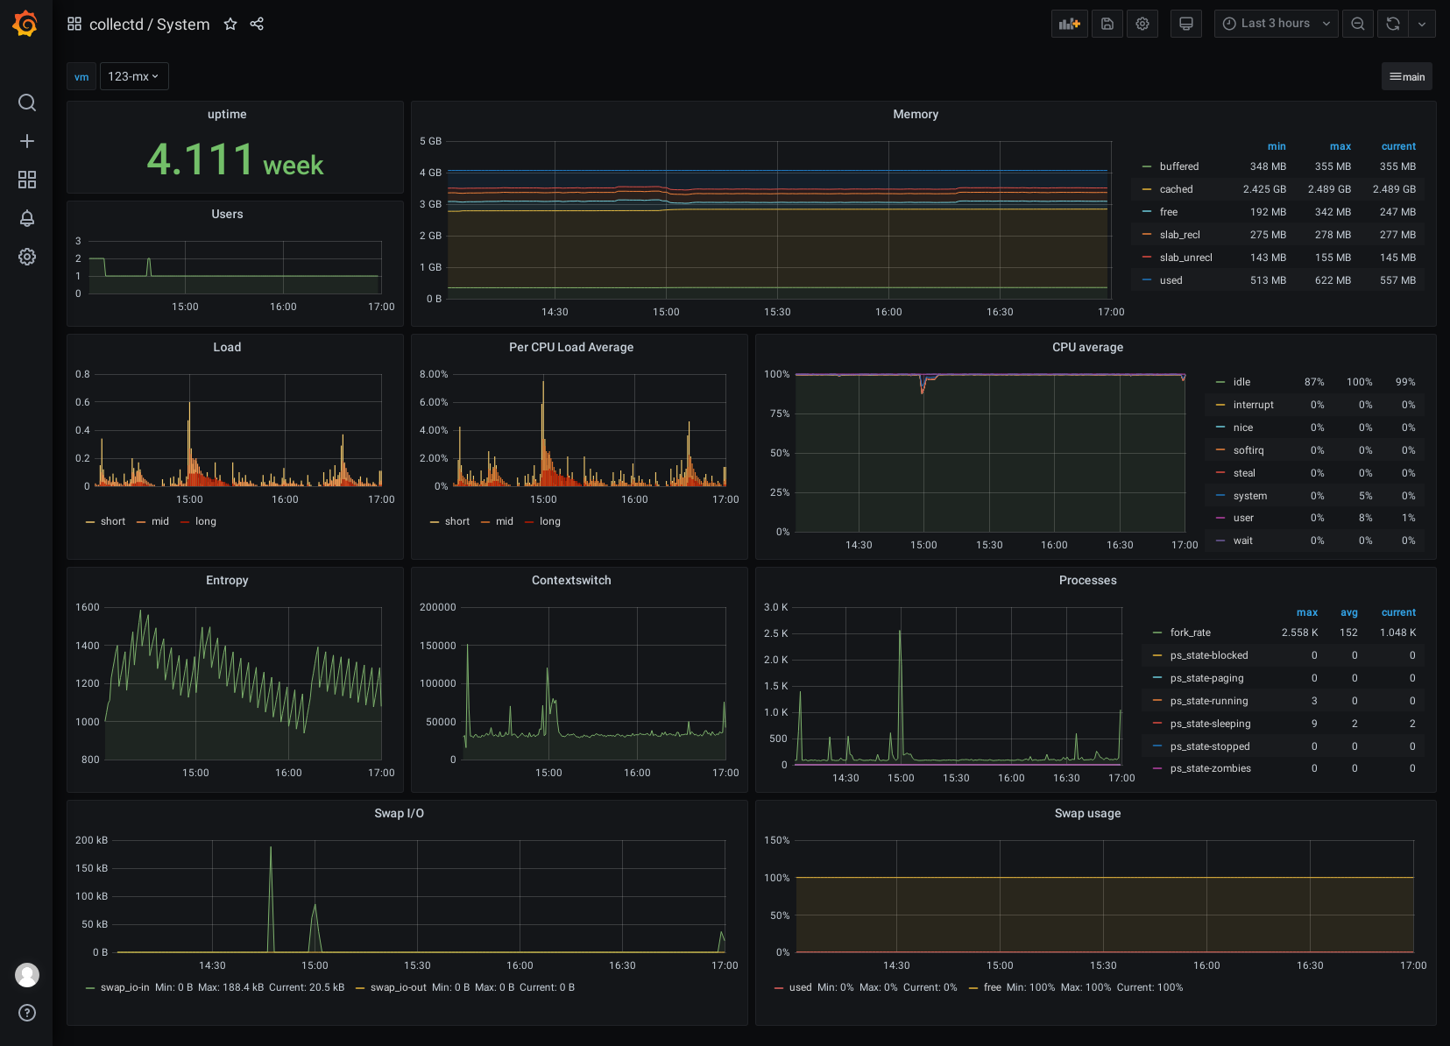Click the plus create icon in sidebar
1450x1046 pixels.
tap(27, 141)
